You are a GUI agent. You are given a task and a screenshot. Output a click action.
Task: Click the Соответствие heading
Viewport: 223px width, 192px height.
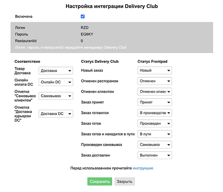pyautogui.click(x=27, y=62)
